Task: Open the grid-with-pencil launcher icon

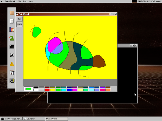Action: [x=12, y=81]
